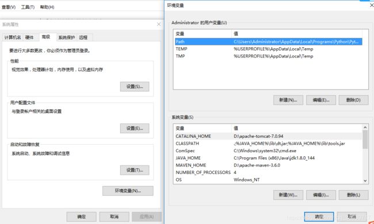Click value D:\apache-maven-3.6.0
This screenshot has height=224, width=374.
257,165
